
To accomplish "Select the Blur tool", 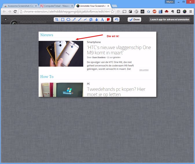I will tap(91, 19).
